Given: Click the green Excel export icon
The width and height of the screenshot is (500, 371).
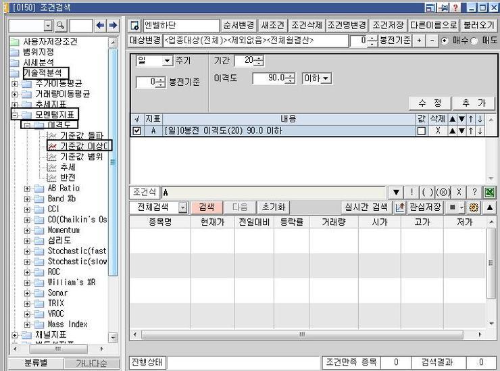Looking at the screenshot, I should [x=489, y=192].
